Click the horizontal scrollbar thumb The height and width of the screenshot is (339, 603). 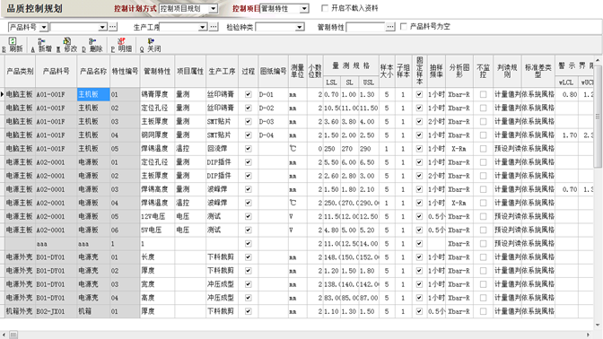13,335
